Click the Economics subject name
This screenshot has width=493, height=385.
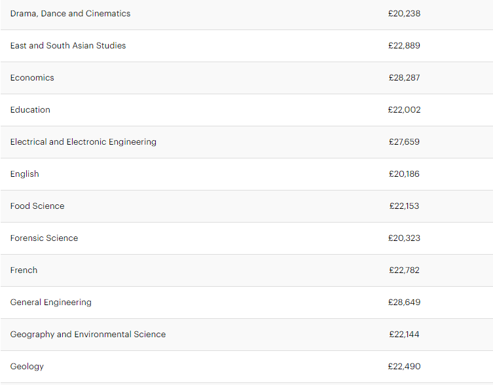point(32,78)
